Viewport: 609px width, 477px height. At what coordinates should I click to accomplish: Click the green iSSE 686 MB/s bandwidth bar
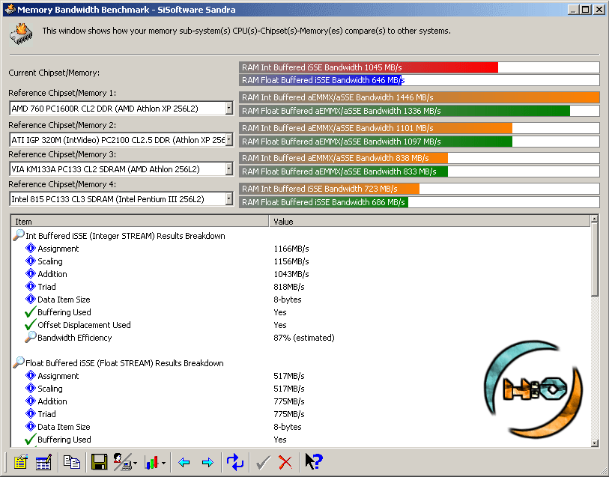(324, 202)
